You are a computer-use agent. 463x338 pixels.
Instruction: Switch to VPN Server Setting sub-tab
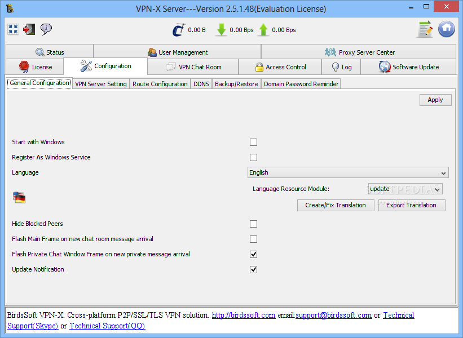pos(101,84)
